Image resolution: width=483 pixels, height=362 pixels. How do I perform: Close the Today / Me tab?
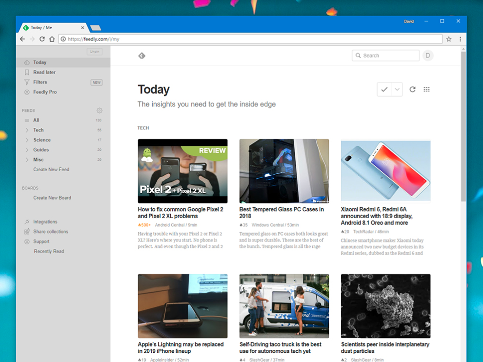click(82, 28)
